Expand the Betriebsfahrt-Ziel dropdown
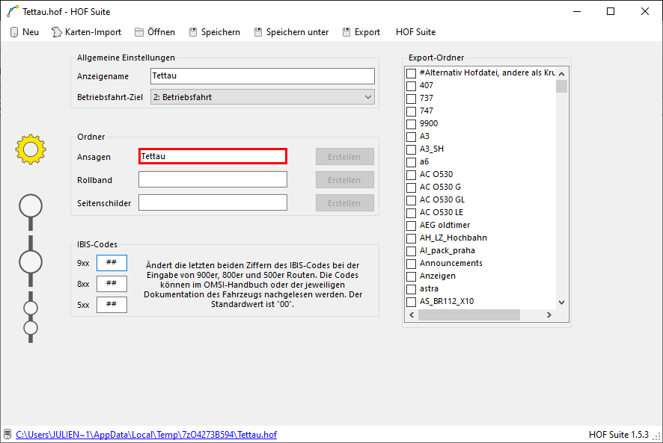The image size is (663, 443). (x=262, y=96)
